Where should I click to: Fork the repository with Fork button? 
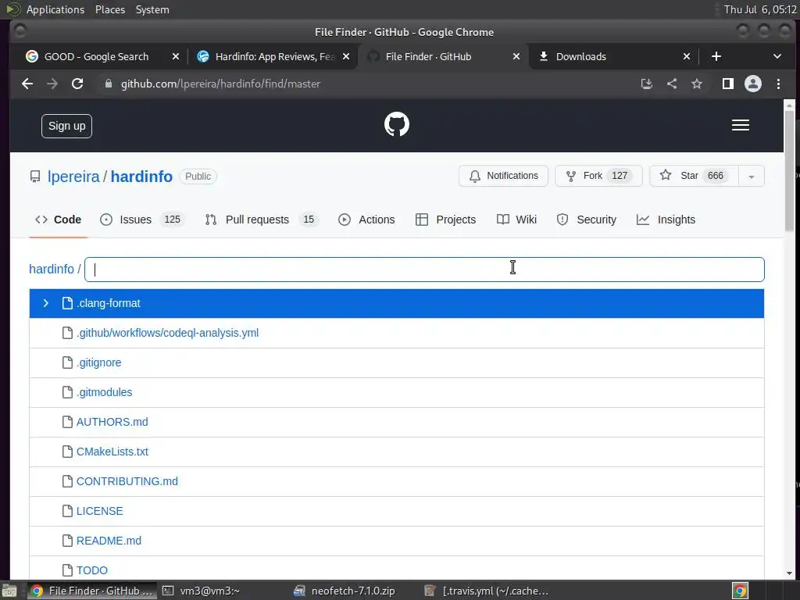click(x=598, y=176)
